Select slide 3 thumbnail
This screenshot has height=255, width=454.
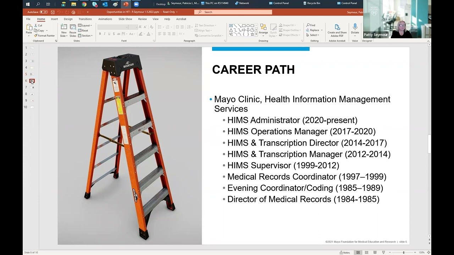pyautogui.click(x=32, y=61)
